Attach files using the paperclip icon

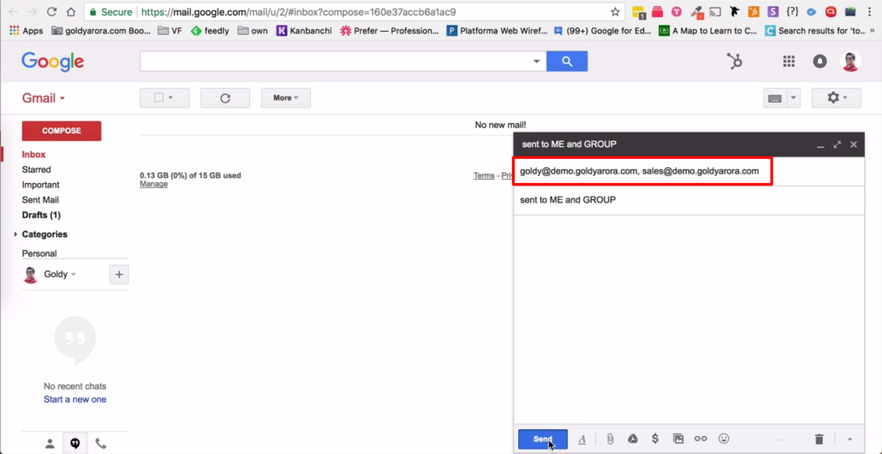tap(610, 439)
